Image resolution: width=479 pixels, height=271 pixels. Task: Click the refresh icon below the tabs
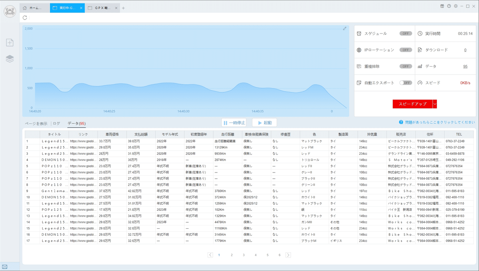(x=25, y=18)
